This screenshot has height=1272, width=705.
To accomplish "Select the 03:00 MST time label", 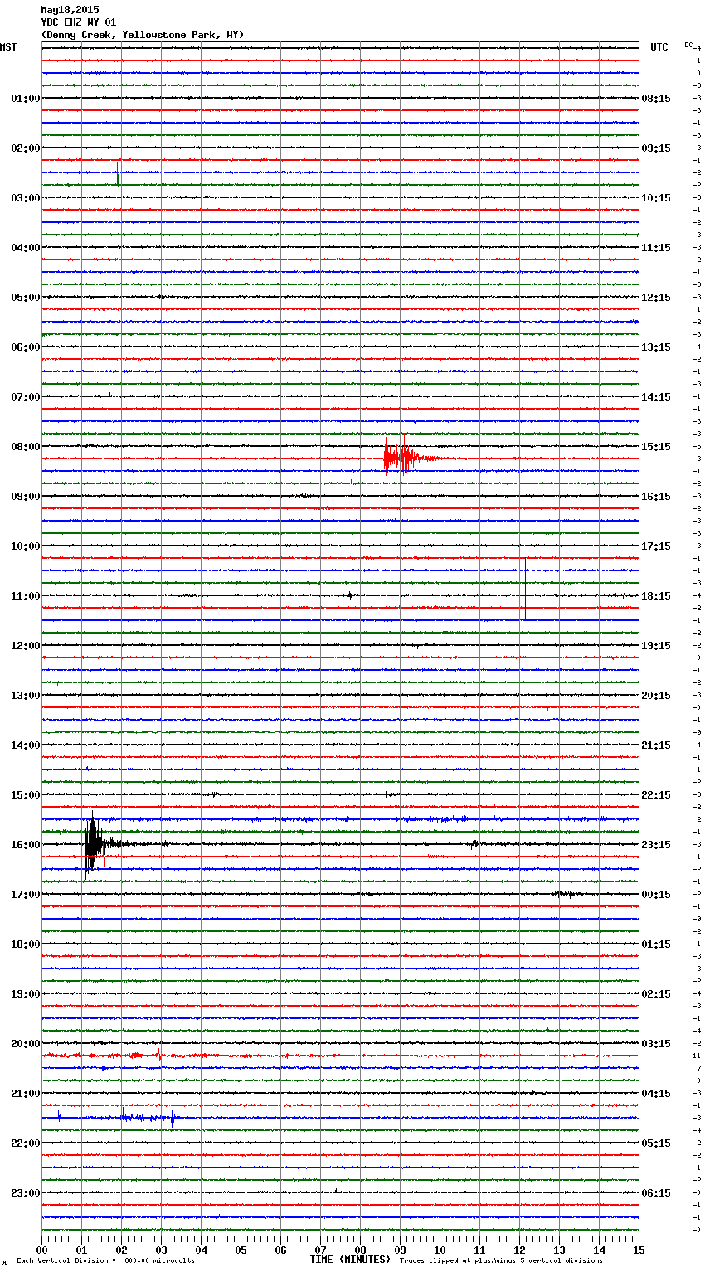I will click(x=26, y=198).
